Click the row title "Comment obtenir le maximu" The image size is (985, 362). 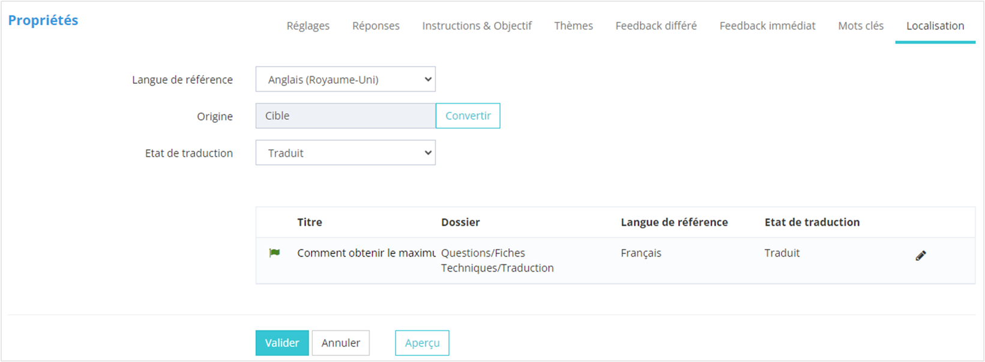[366, 253]
